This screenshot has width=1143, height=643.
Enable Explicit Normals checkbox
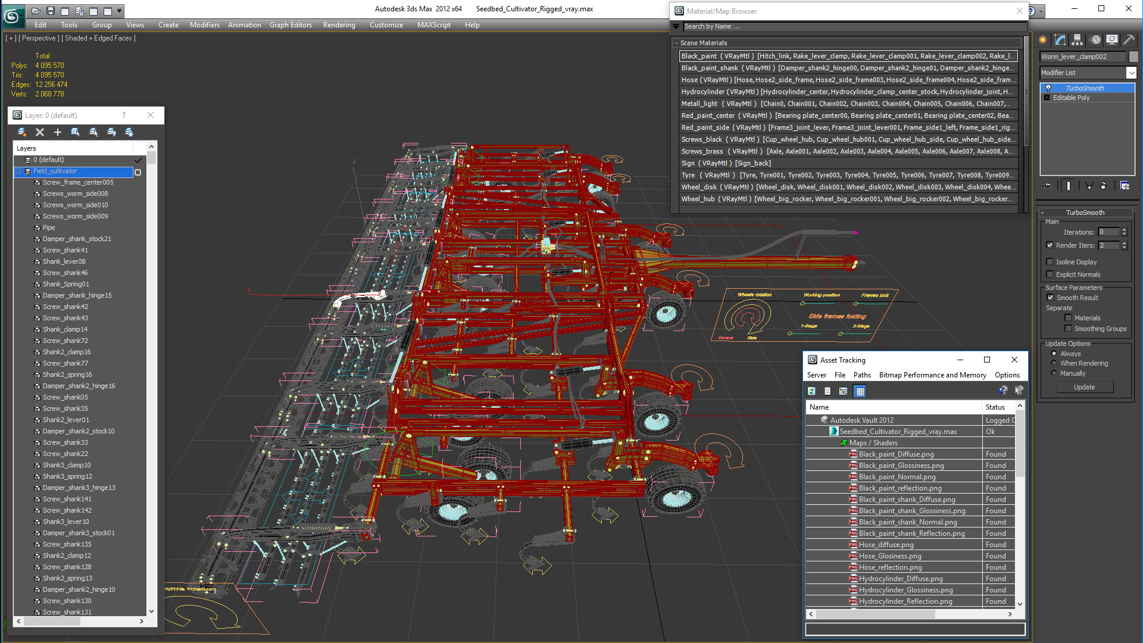pos(1050,274)
